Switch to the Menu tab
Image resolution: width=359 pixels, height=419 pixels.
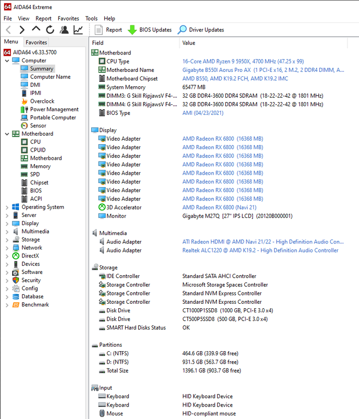point(11,42)
